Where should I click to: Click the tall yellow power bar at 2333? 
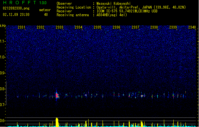tap(57, 122)
